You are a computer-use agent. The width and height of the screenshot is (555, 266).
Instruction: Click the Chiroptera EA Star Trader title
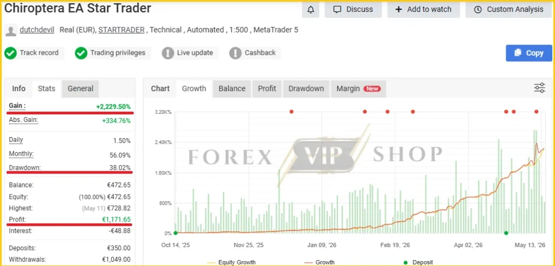(77, 8)
